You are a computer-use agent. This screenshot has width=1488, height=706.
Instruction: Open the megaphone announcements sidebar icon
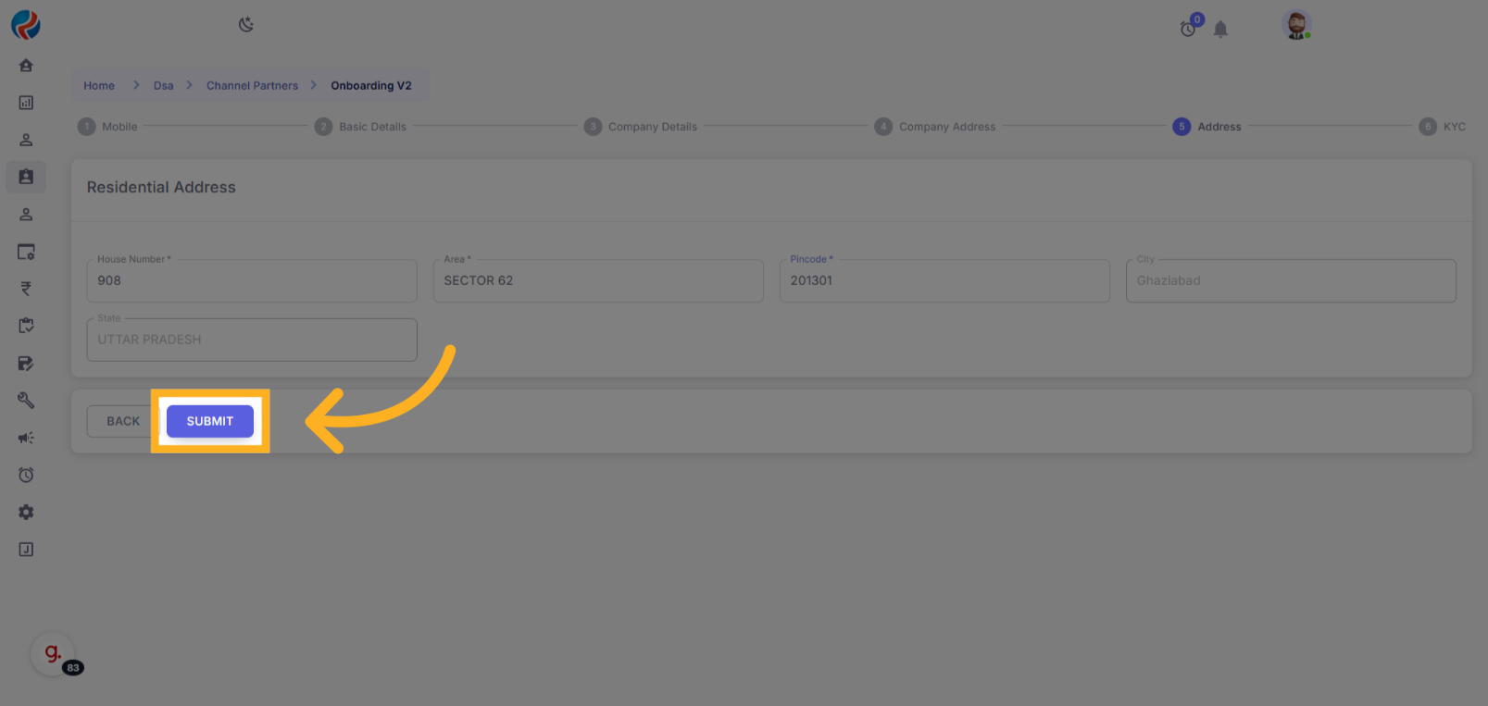pyautogui.click(x=26, y=438)
